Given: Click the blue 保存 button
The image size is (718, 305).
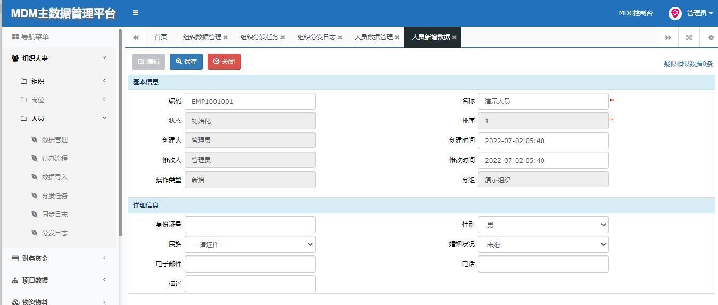Looking at the screenshot, I should [x=186, y=61].
